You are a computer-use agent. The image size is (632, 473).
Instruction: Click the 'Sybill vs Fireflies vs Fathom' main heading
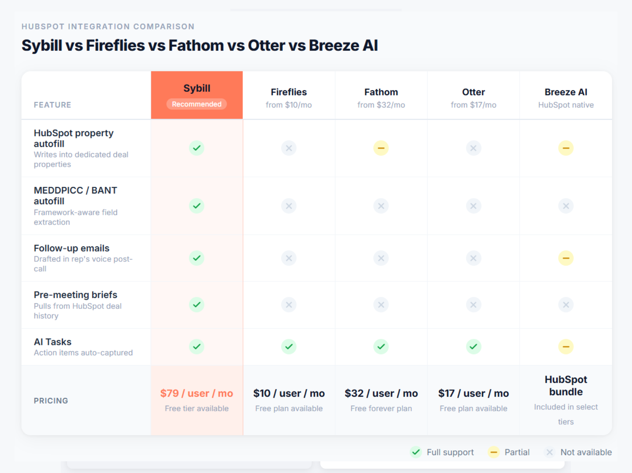coord(199,45)
